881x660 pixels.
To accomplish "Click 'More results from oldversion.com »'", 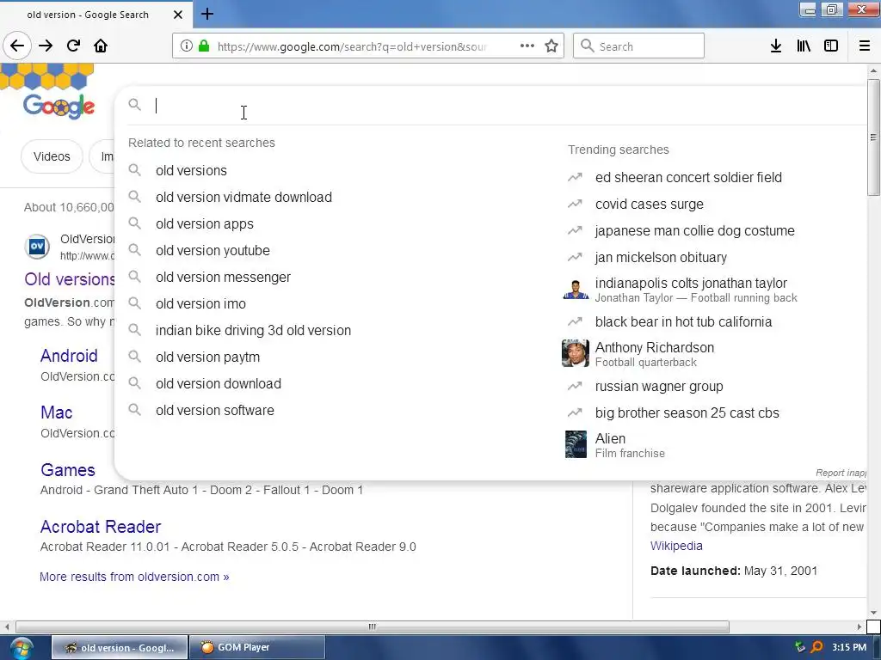I will click(x=134, y=577).
